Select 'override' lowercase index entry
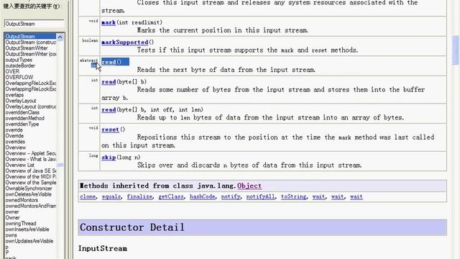This screenshot has width=460, height=259. point(14,130)
